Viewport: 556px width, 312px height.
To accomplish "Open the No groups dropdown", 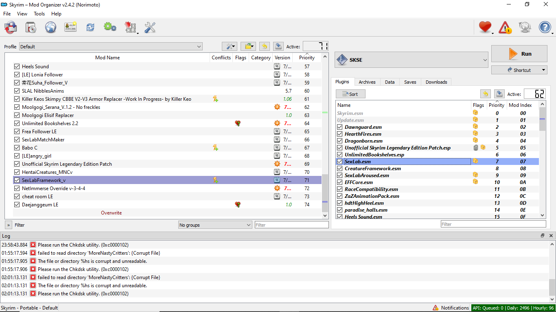I will pyautogui.click(x=215, y=225).
